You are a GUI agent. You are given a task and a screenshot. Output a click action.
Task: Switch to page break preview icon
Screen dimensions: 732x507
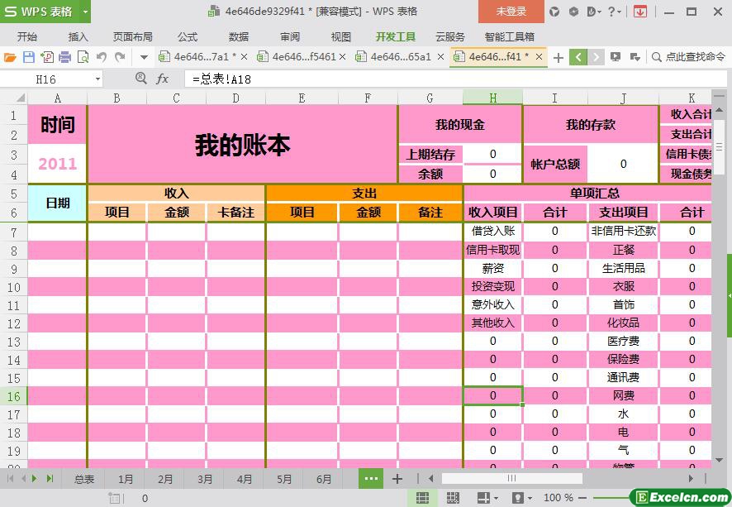pos(453,498)
